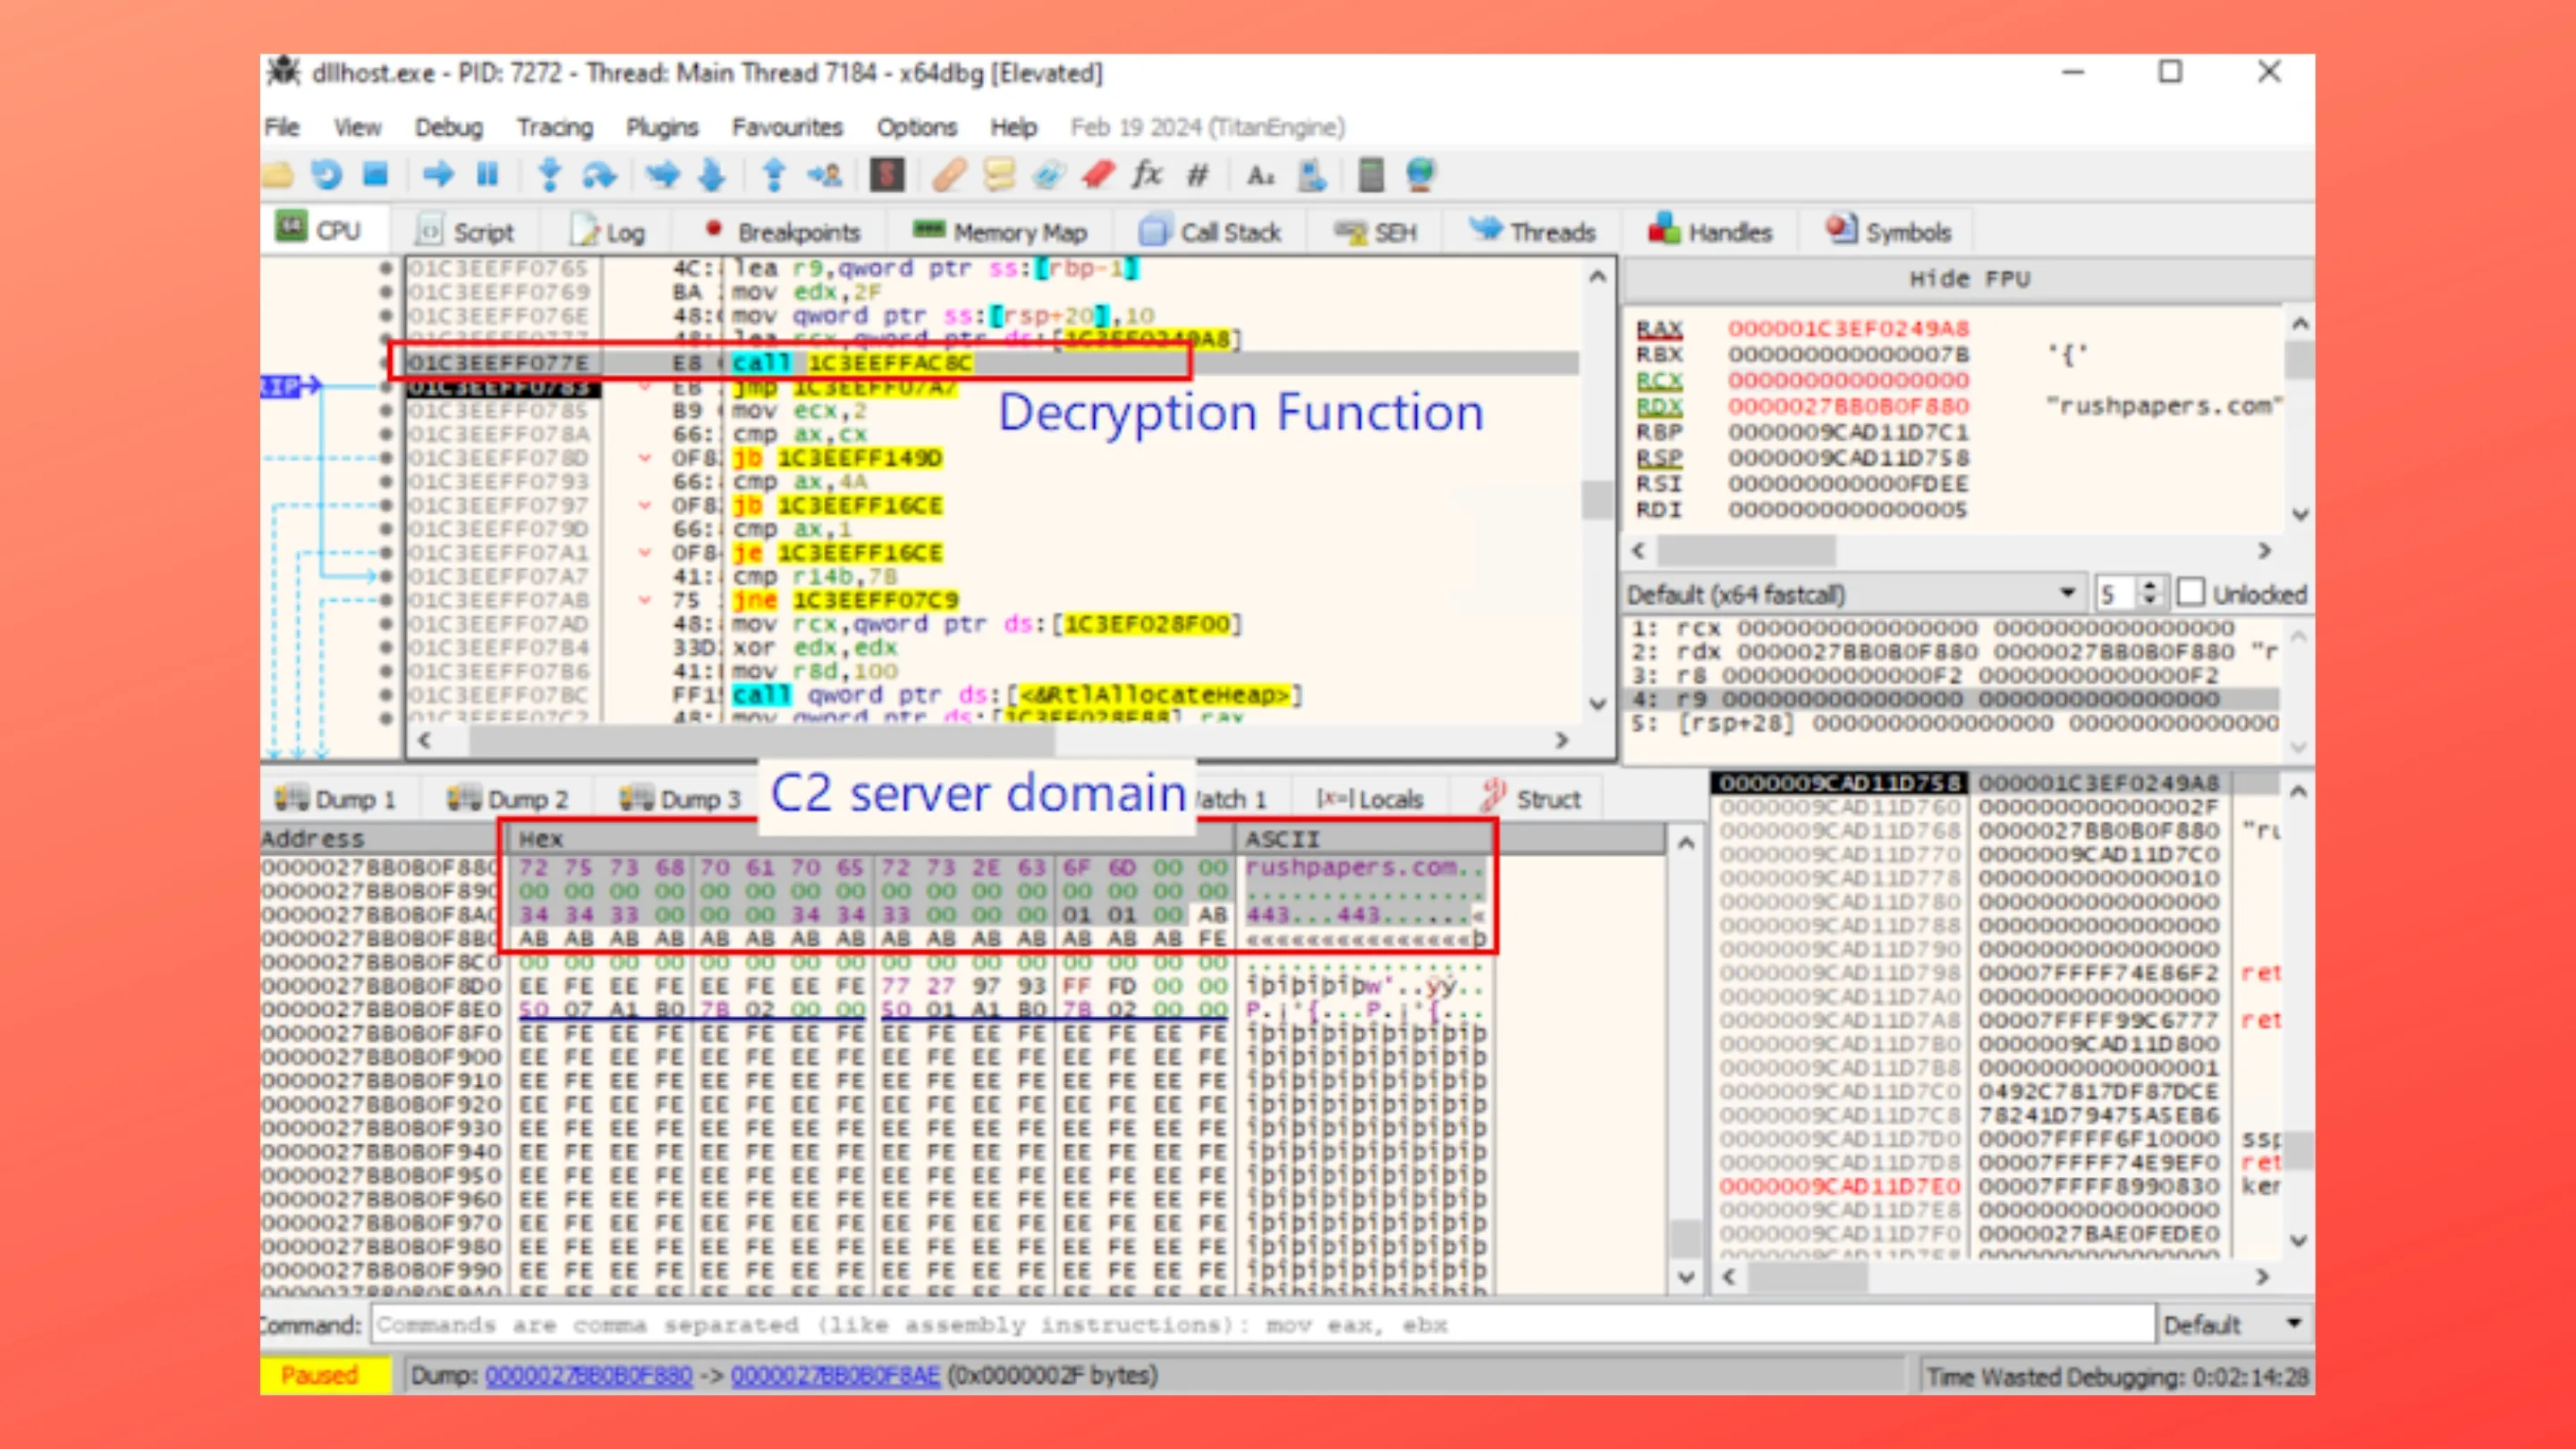Toggle the Unlocked checkbox

tap(2190, 593)
